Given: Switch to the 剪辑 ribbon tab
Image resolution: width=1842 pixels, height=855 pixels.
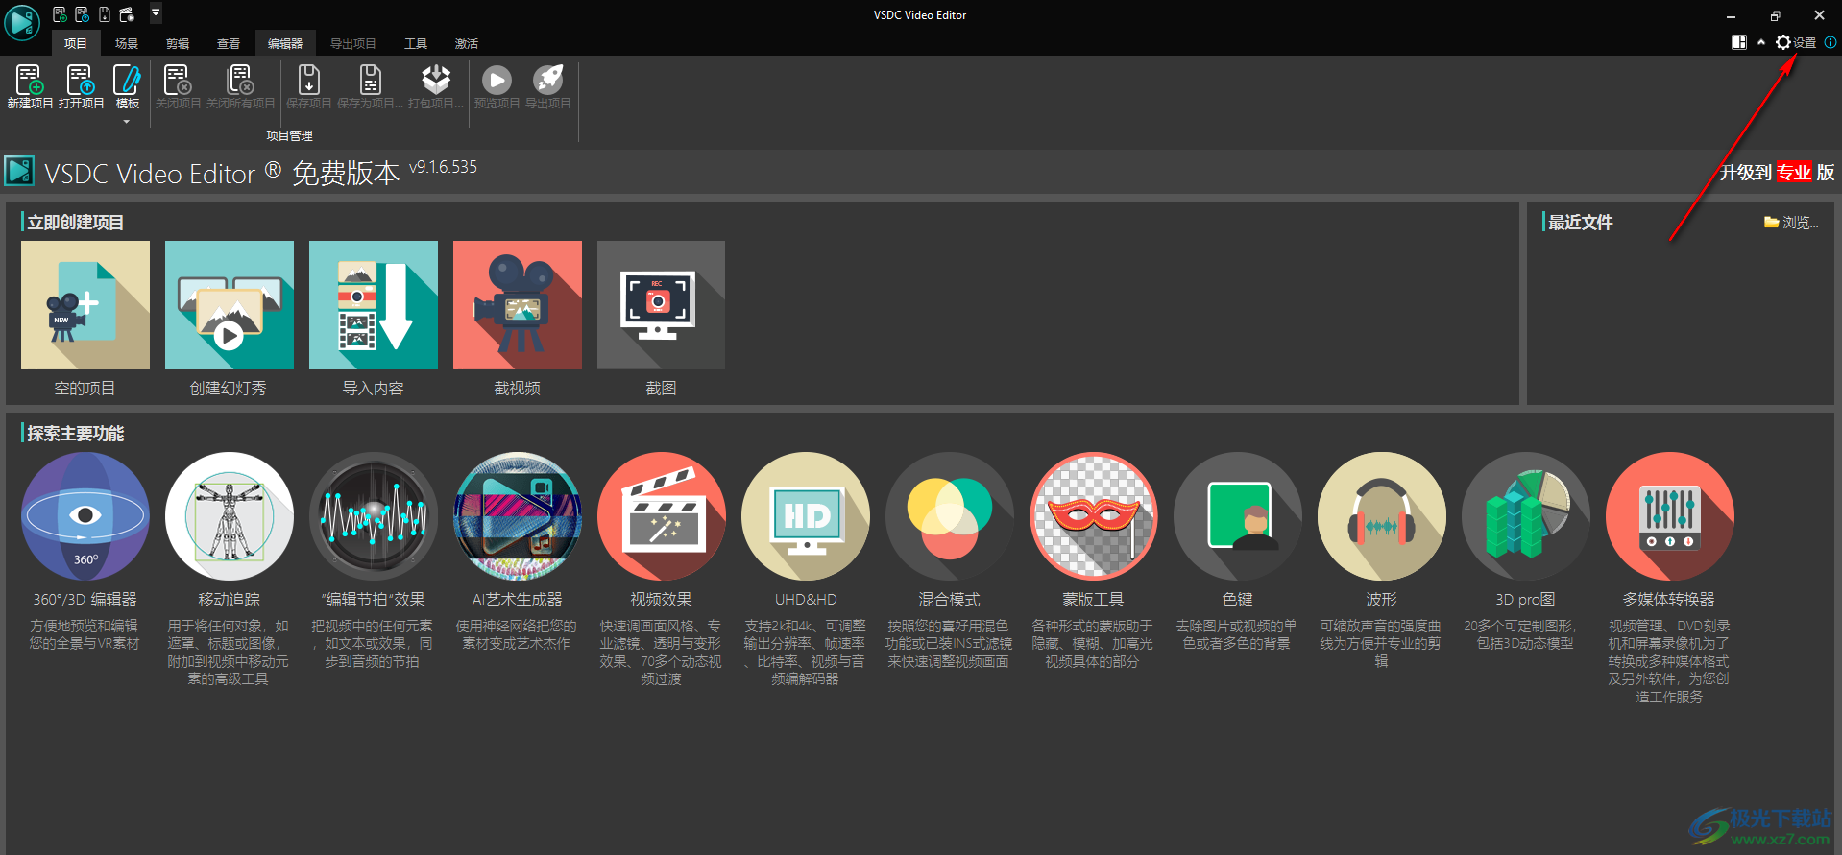Looking at the screenshot, I should click(x=178, y=43).
